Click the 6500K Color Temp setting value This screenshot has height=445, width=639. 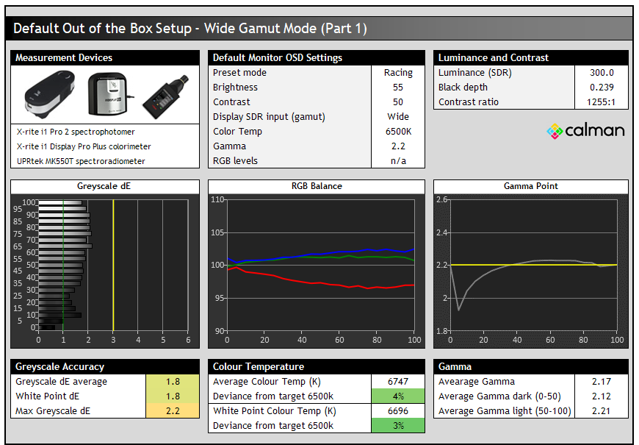(398, 132)
